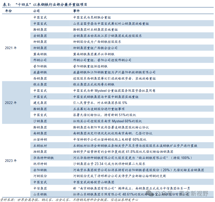The width and height of the screenshot is (215, 202).
Task: Select the "兴澄特钢" company cell
Action: point(40,140)
